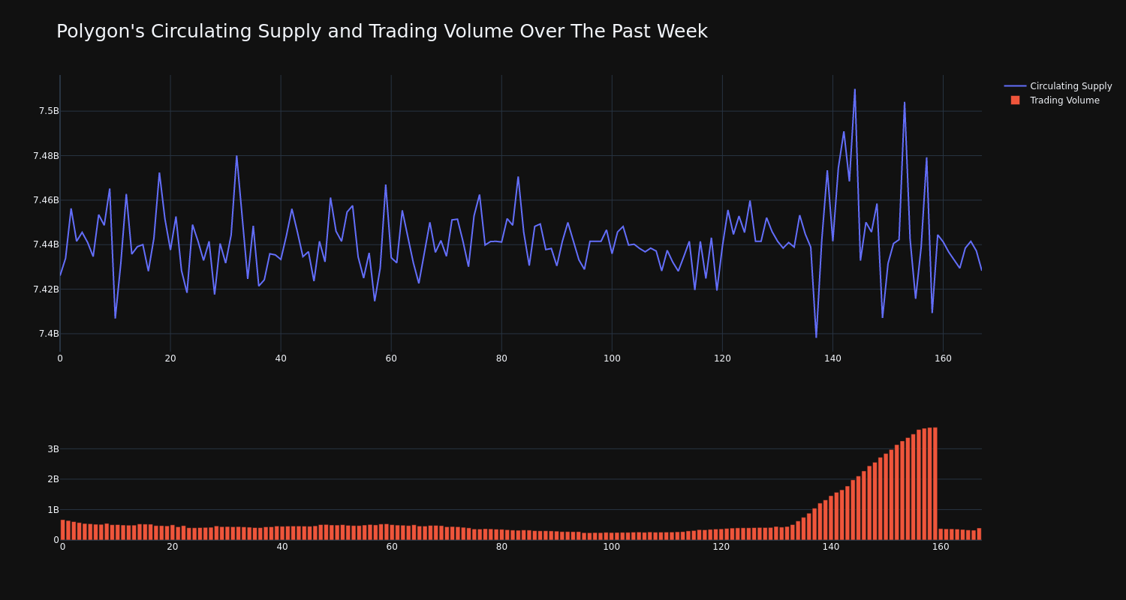Image resolution: width=1126 pixels, height=600 pixels.
Task: Click the tallest trading volume bar
Action: point(935,484)
